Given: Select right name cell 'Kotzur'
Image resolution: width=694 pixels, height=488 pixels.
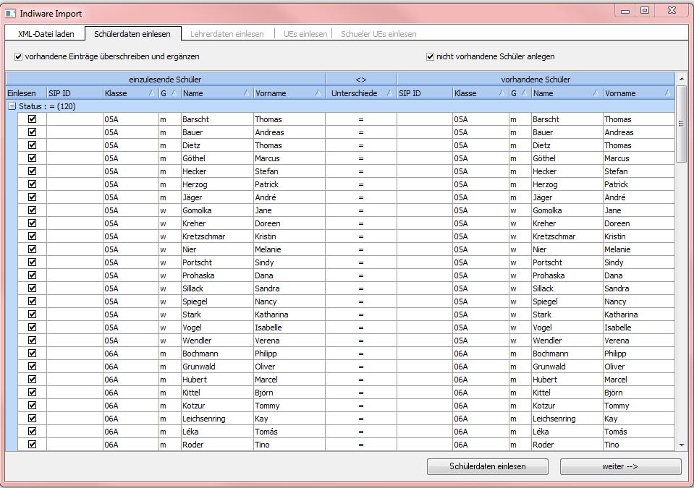Looking at the screenshot, I should point(567,406).
